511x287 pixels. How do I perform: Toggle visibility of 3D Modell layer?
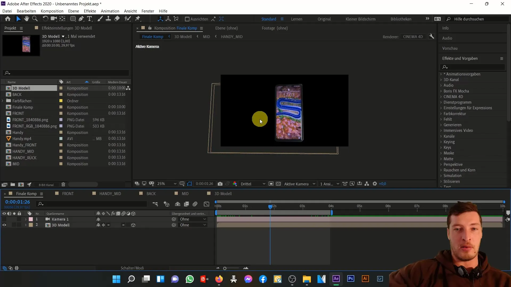pyautogui.click(x=4, y=225)
